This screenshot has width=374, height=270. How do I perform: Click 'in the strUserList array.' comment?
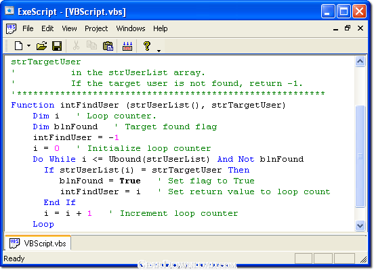pos(138,72)
